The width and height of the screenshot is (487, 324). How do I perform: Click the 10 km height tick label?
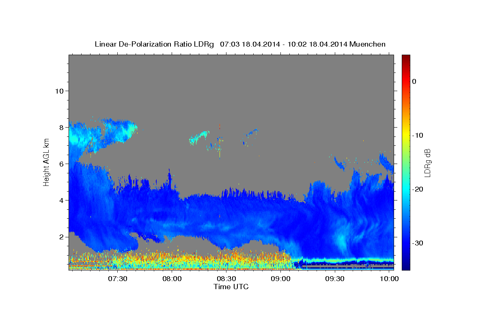59,91
